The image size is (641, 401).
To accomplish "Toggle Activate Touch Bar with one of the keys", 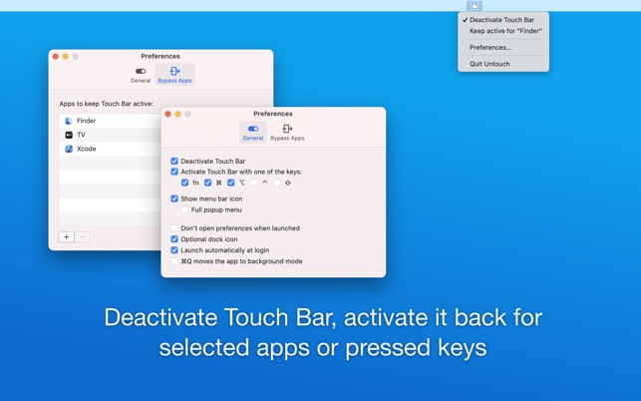I will click(174, 172).
